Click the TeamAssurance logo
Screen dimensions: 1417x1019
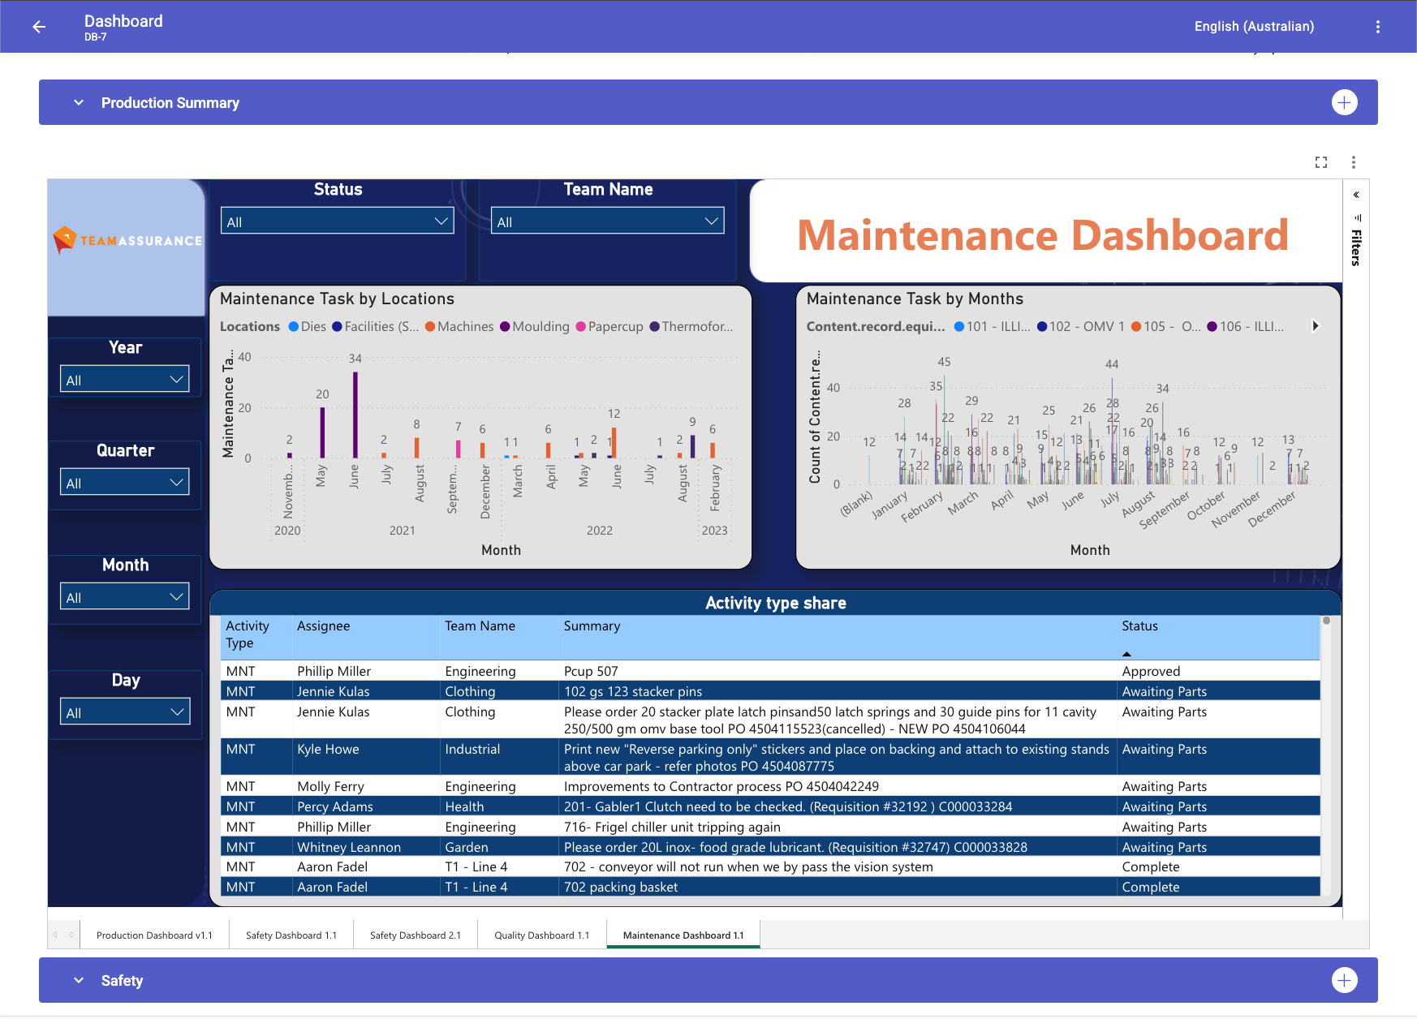(x=127, y=240)
